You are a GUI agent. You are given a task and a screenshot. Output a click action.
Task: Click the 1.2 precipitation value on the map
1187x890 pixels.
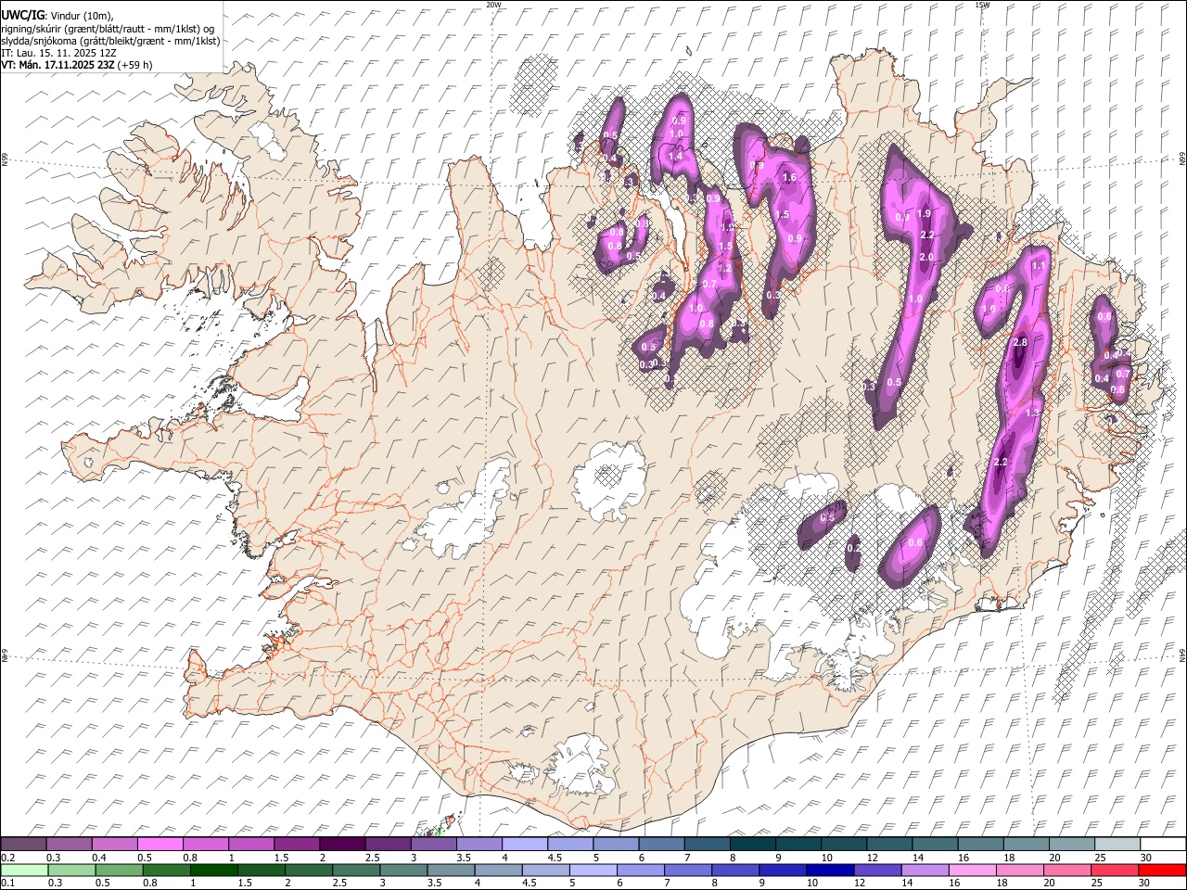tap(725, 267)
